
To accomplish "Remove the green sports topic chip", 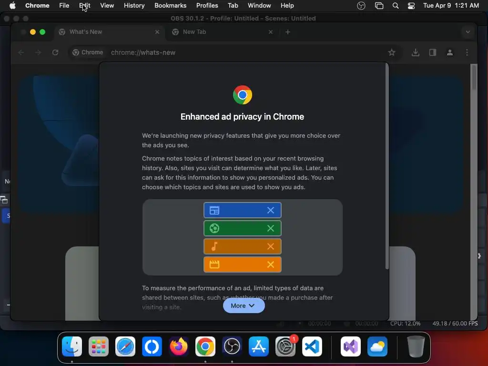I will pyautogui.click(x=271, y=228).
